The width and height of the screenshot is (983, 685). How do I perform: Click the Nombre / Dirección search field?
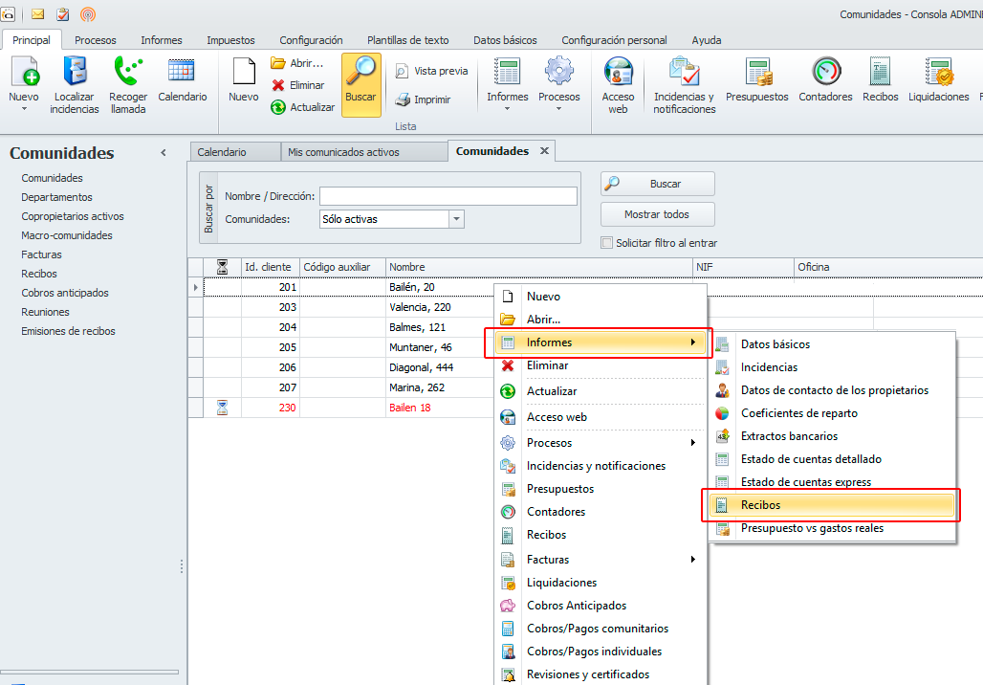point(448,196)
